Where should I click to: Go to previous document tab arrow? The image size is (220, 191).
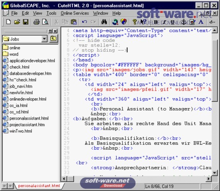[4, 186]
